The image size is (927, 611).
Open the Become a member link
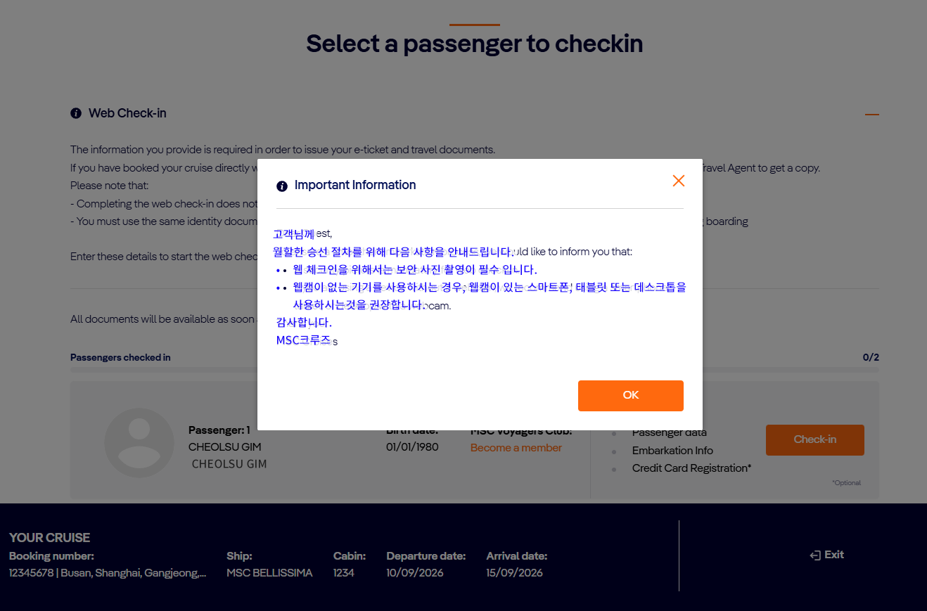pos(516,448)
